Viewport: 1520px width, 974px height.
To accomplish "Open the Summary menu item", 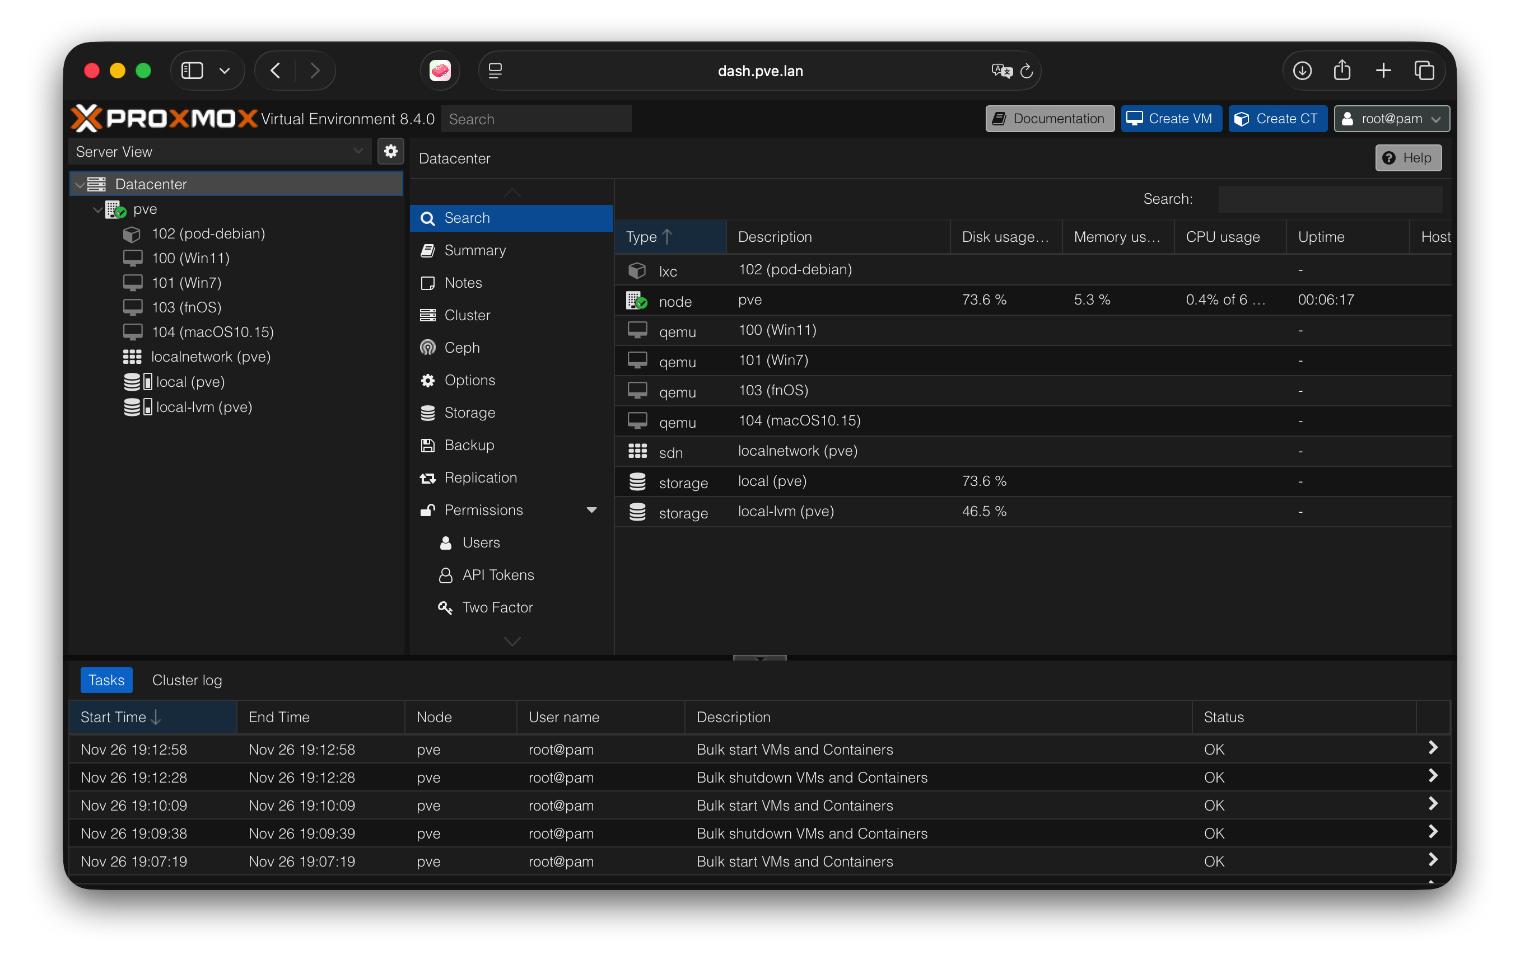I will pyautogui.click(x=474, y=250).
